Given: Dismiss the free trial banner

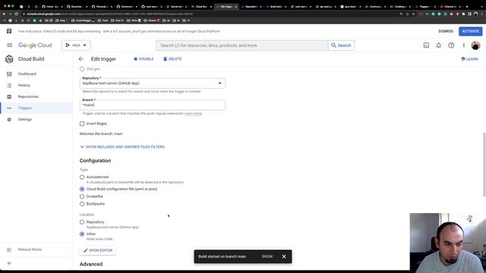Looking at the screenshot, I should [446, 31].
